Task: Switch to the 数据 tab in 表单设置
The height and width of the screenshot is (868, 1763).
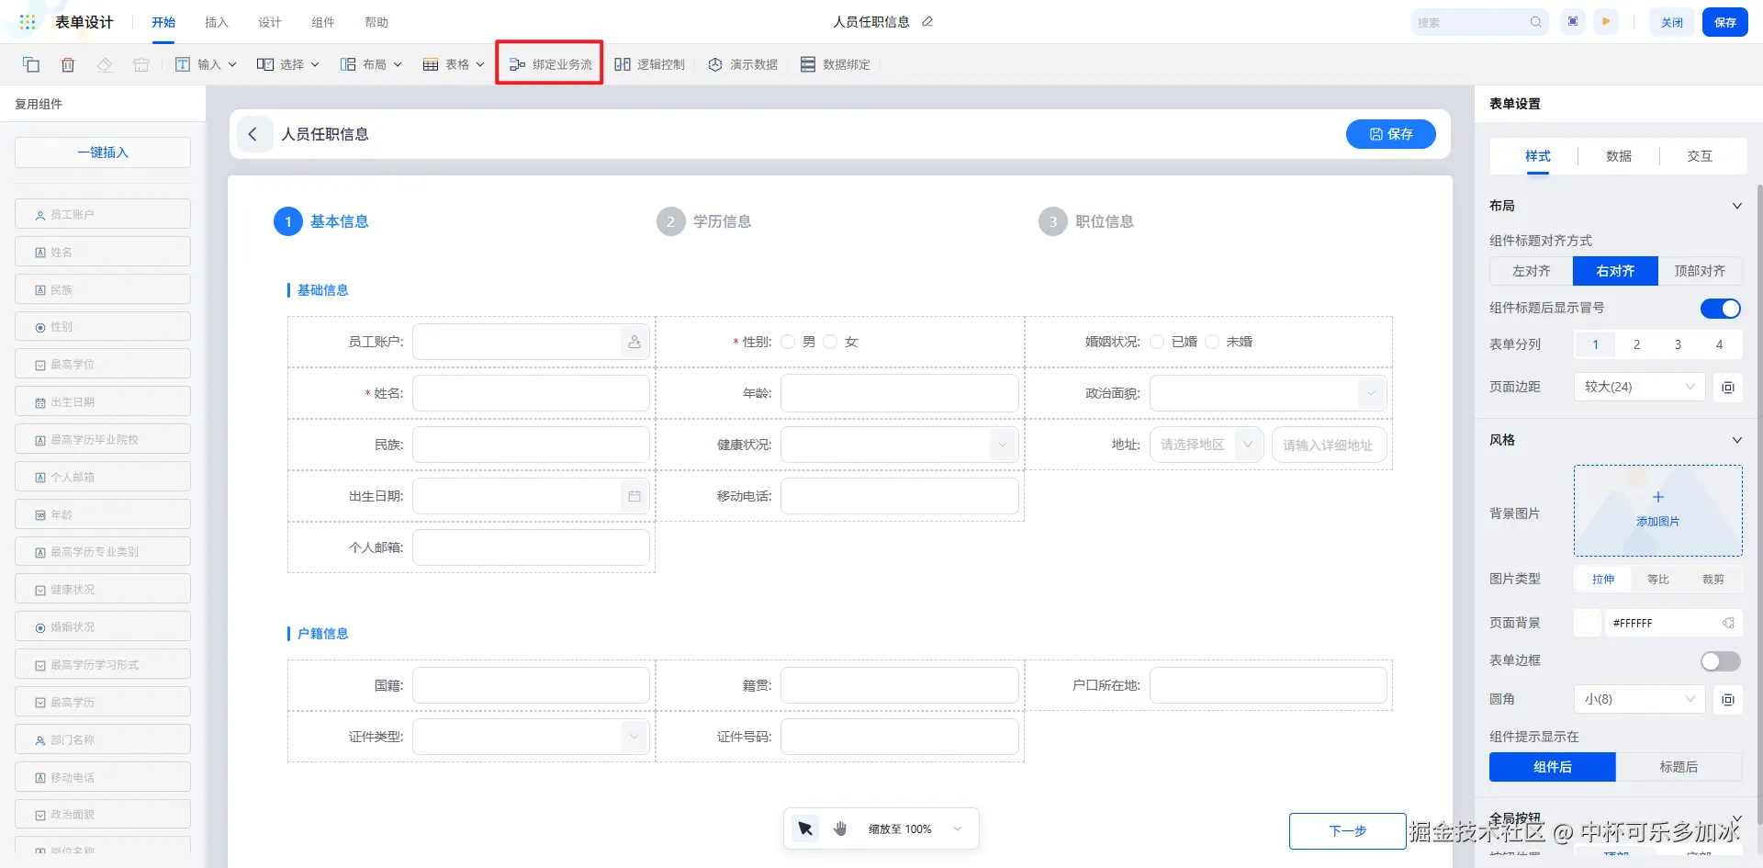Action: tap(1619, 156)
